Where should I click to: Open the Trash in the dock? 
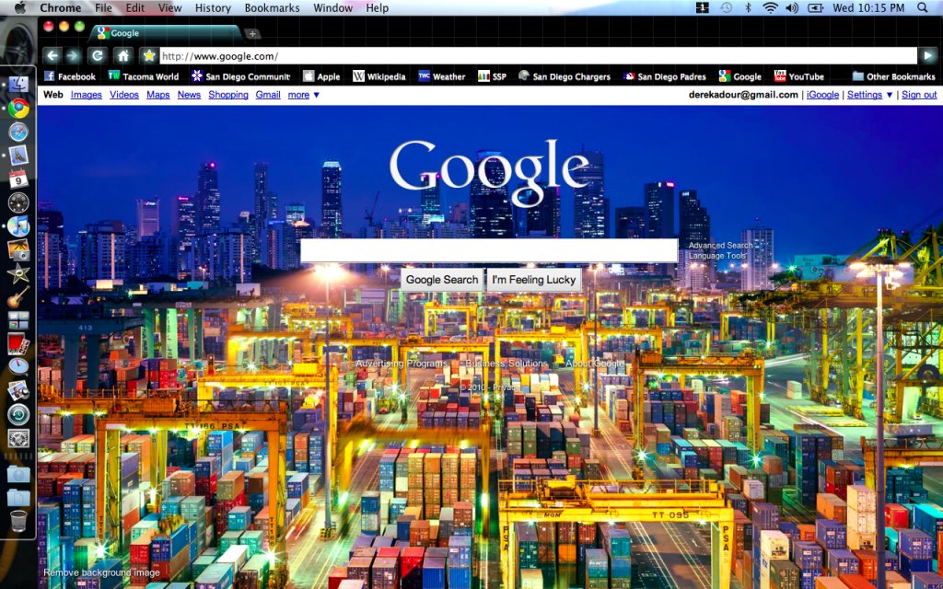(18, 521)
